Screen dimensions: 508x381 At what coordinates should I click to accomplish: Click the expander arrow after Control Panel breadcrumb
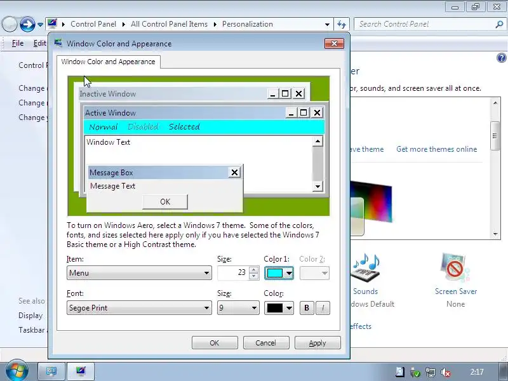[x=124, y=24]
